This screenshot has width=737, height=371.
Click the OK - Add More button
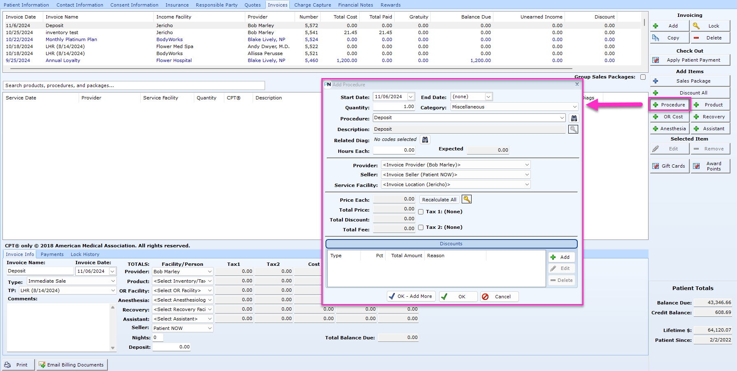pos(411,296)
